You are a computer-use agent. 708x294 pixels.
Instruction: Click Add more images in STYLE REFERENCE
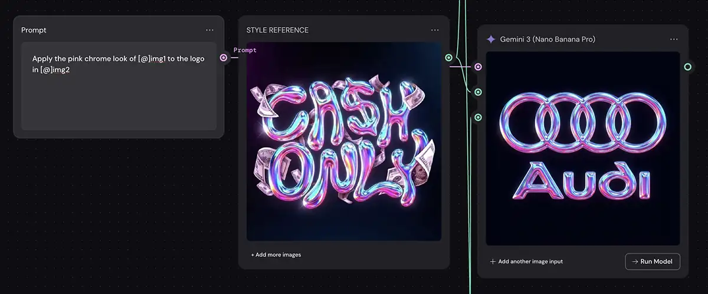(x=276, y=255)
